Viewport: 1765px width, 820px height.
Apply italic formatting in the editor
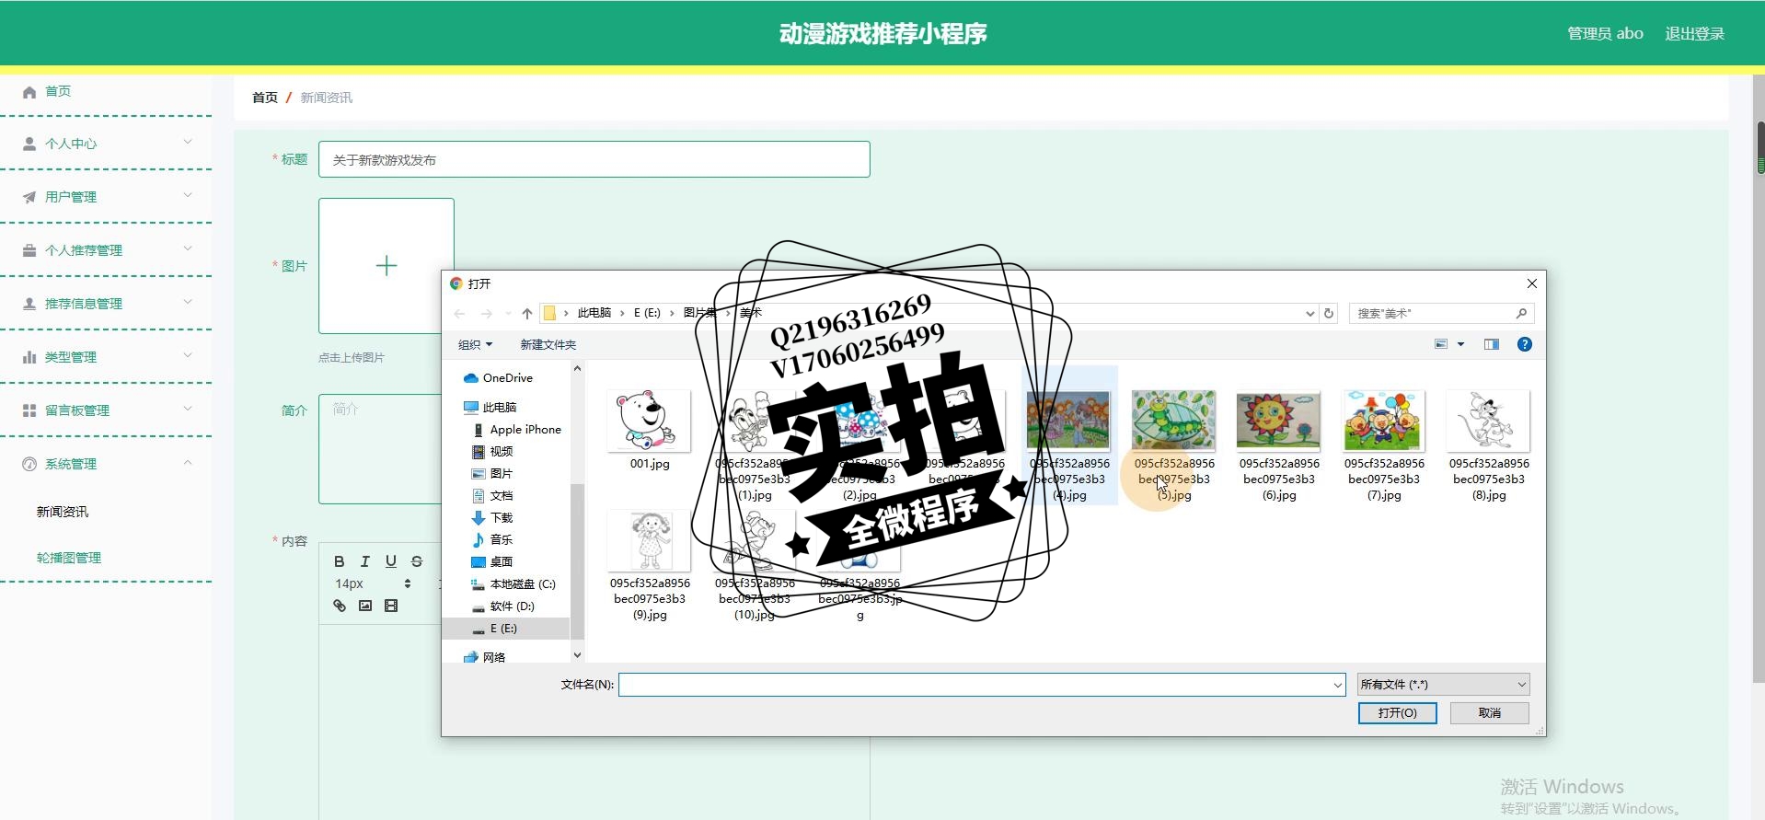coord(365,561)
